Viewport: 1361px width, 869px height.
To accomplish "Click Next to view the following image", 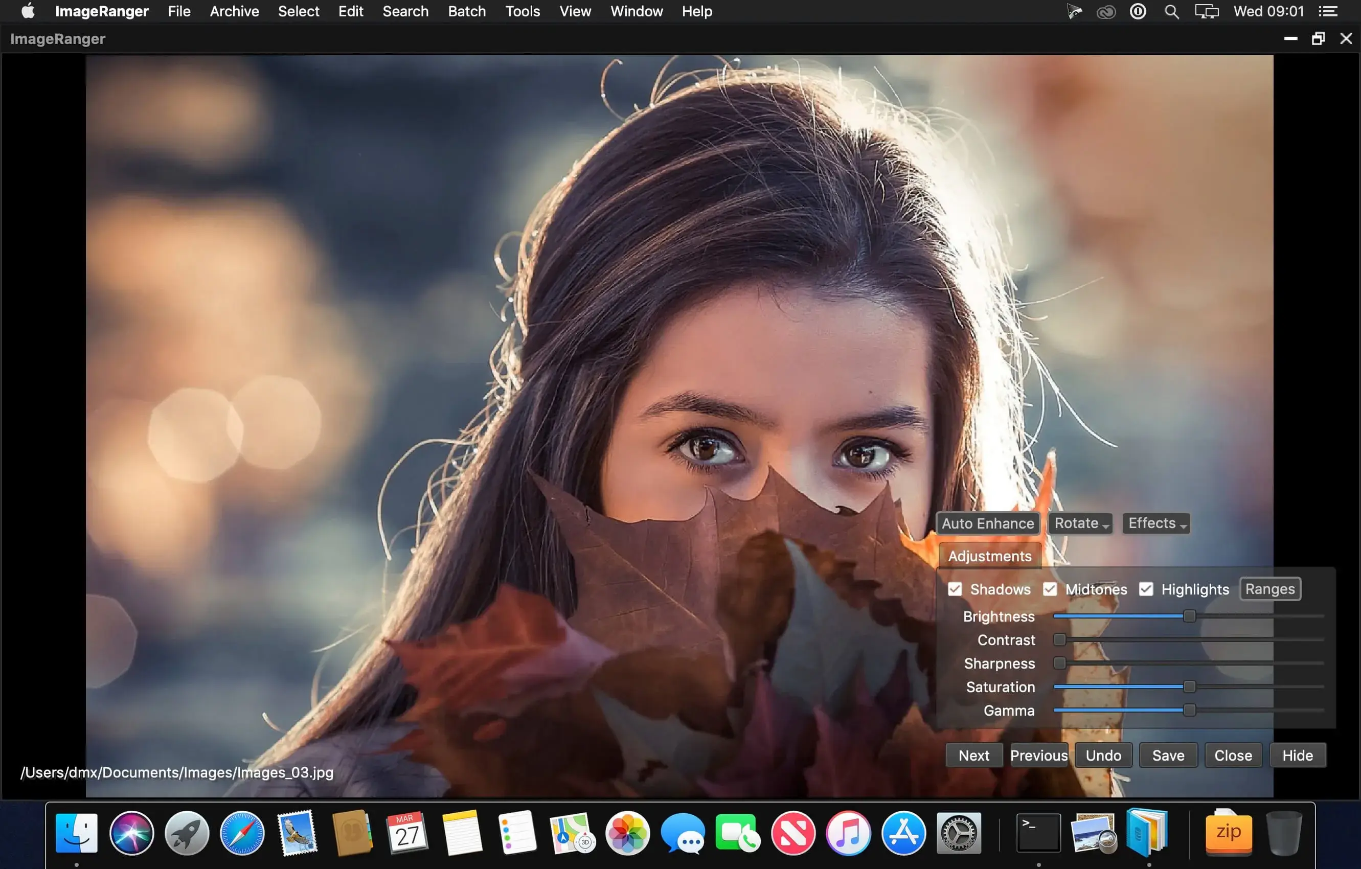I will tap(973, 755).
